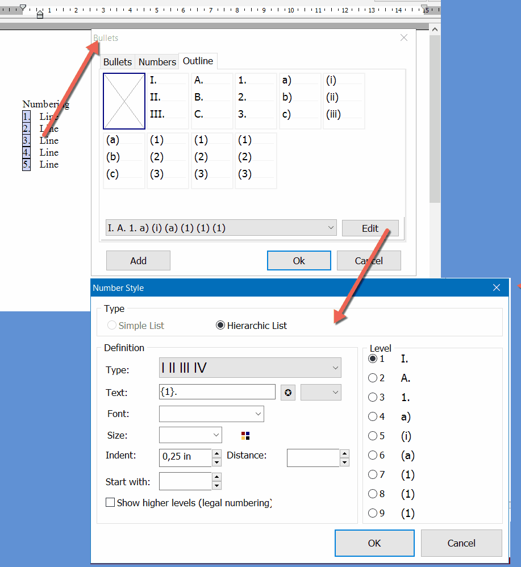Pick the (i) (ii) (iii) outline preset

pos(344,101)
